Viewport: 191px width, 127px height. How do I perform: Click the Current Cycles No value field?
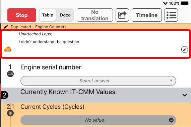tap(98, 120)
